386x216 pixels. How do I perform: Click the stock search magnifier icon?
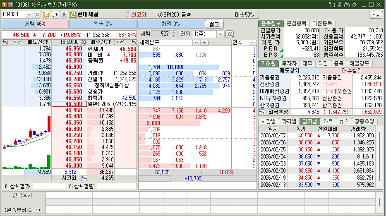click(x=37, y=14)
